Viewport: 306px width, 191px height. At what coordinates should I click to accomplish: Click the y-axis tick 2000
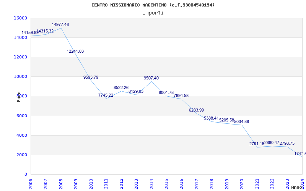pos(21,155)
